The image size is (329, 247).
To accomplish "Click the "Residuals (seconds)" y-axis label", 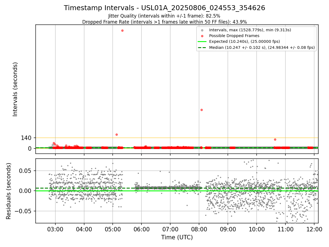I will [9, 191].
